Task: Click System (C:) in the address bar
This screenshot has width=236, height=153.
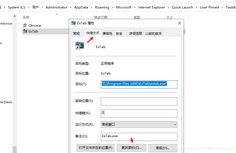Action: tap(17, 7)
